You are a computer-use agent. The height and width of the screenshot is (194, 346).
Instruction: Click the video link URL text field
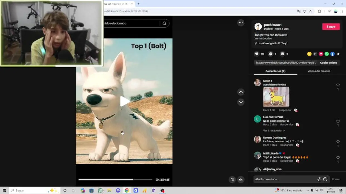tap(286, 63)
